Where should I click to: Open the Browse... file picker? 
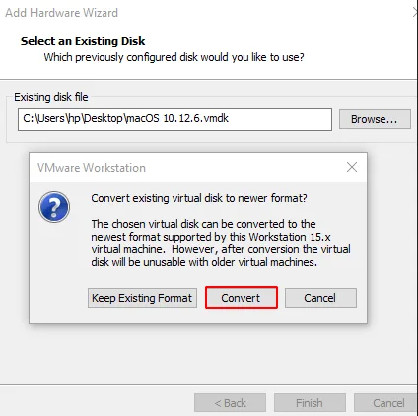(375, 119)
